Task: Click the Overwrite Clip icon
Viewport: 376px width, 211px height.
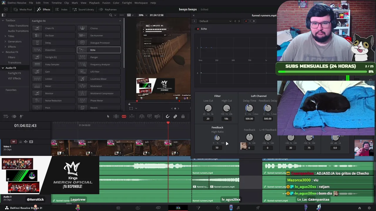Action: point(150,116)
